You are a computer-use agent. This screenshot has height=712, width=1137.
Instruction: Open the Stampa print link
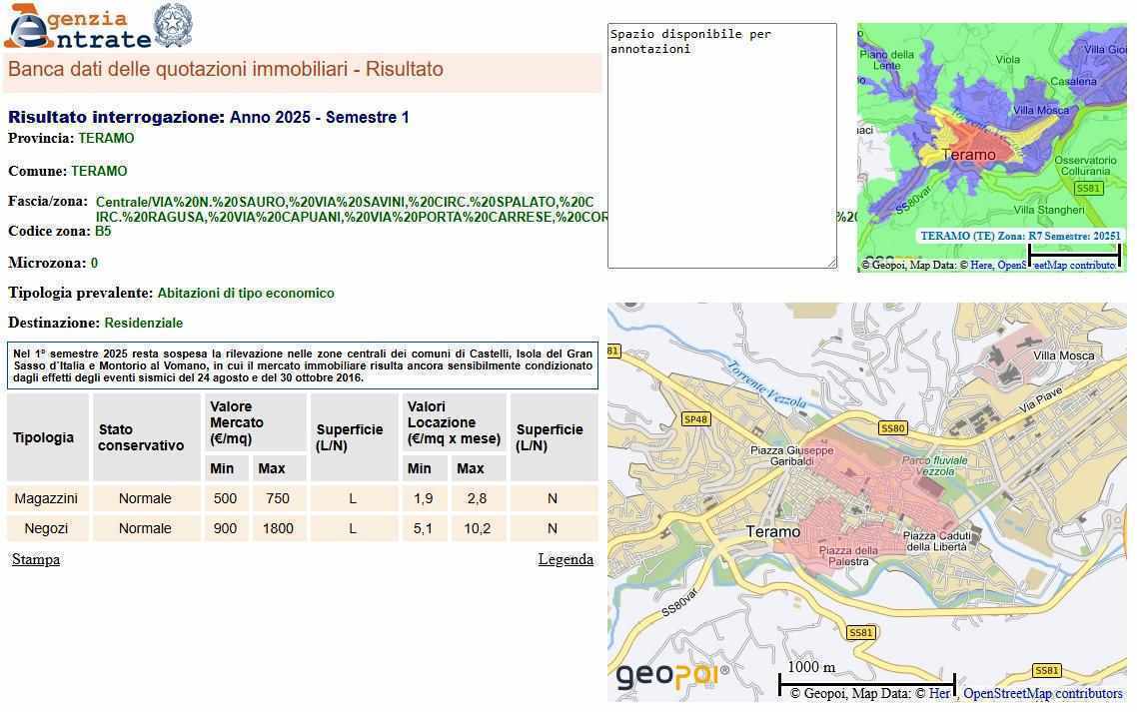[x=36, y=559]
